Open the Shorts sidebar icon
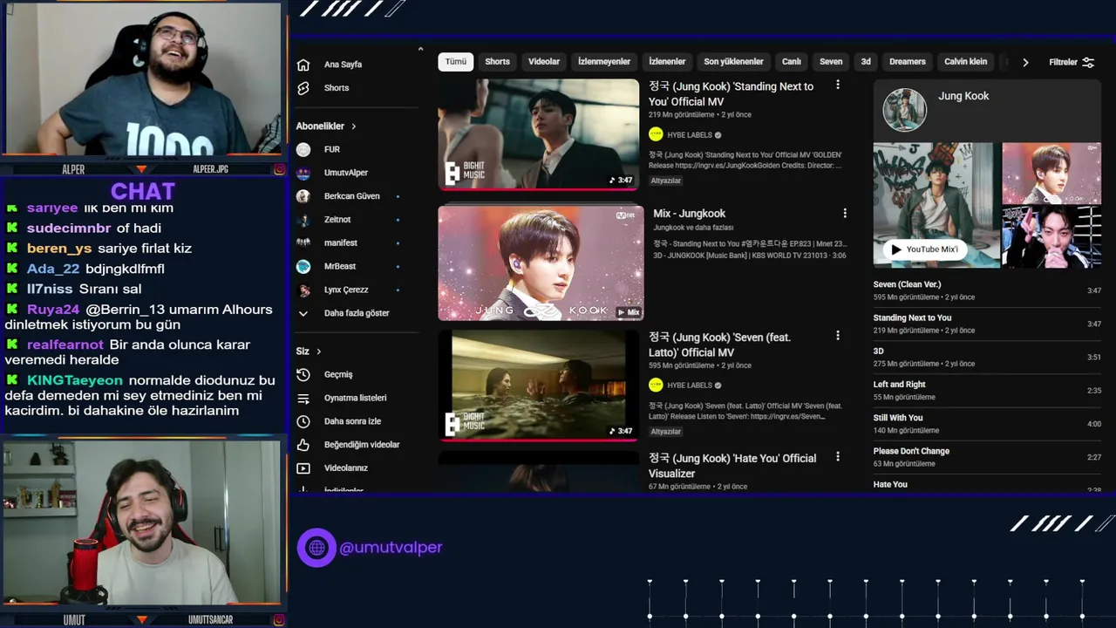Screen dimensions: 1116x628 303,88
